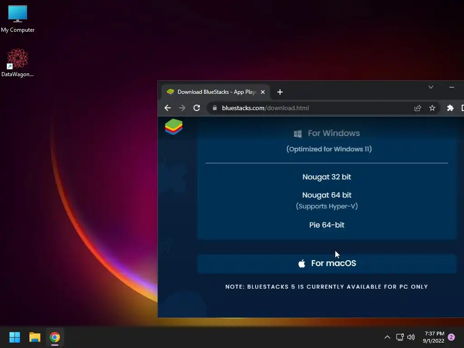Image resolution: width=464 pixels, height=348 pixels.
Task: Expand the For macOS section
Action: tap(327, 263)
